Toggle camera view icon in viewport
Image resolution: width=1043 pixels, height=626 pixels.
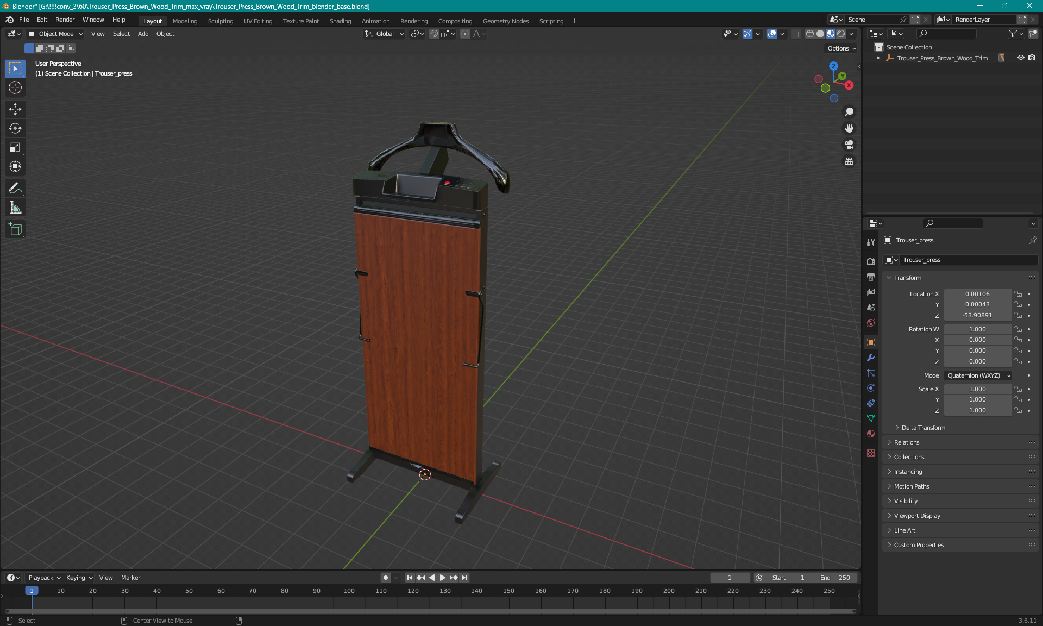click(x=849, y=145)
